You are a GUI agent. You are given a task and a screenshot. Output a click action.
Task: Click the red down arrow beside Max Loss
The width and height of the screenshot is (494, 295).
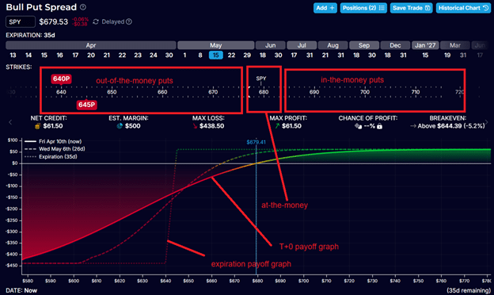pos(195,126)
